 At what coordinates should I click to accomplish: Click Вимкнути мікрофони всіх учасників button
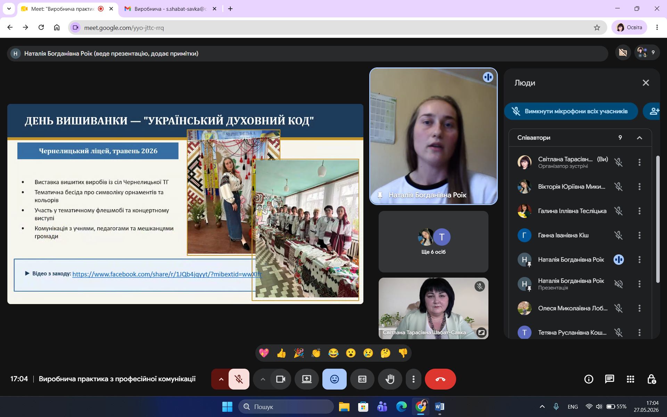571,111
